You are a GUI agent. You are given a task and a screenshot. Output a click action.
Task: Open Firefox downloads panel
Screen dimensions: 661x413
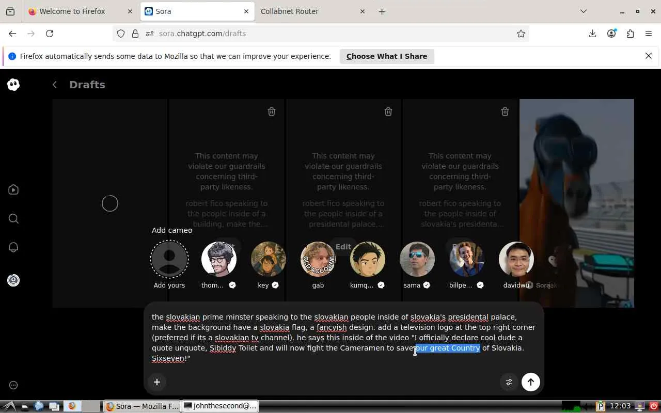point(593,34)
